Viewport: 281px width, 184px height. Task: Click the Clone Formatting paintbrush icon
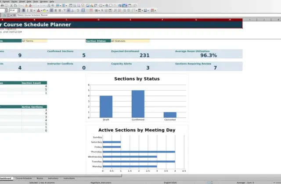coord(26,6)
